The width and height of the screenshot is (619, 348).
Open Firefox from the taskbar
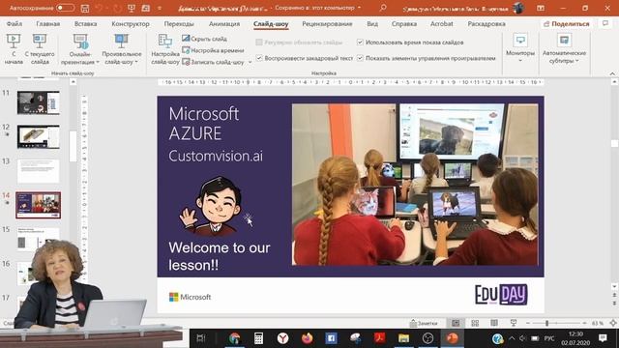click(x=307, y=338)
